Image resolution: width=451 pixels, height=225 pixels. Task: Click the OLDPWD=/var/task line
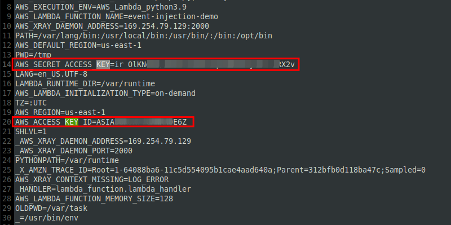51,208
